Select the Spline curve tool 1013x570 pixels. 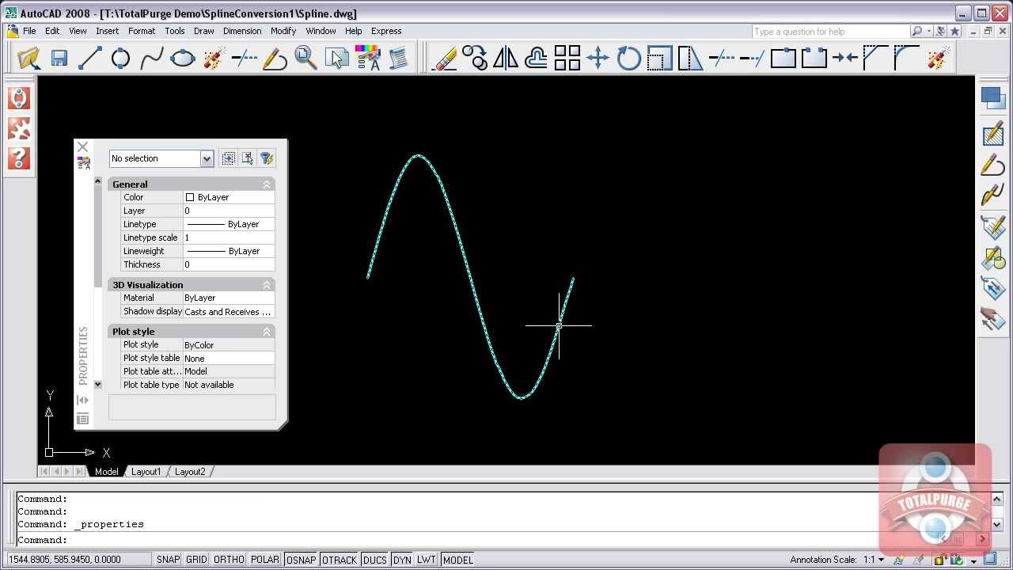click(152, 58)
